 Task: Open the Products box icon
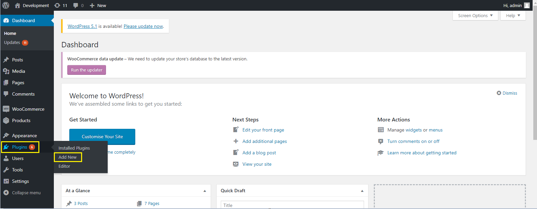coord(6,120)
